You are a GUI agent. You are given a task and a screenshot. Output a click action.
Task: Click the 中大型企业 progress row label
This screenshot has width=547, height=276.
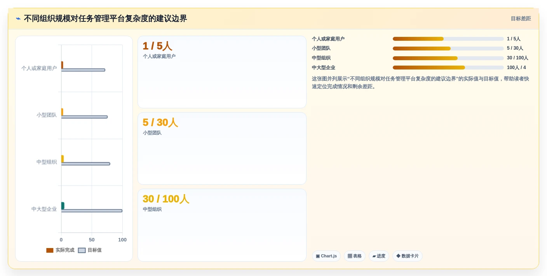coord(324,68)
